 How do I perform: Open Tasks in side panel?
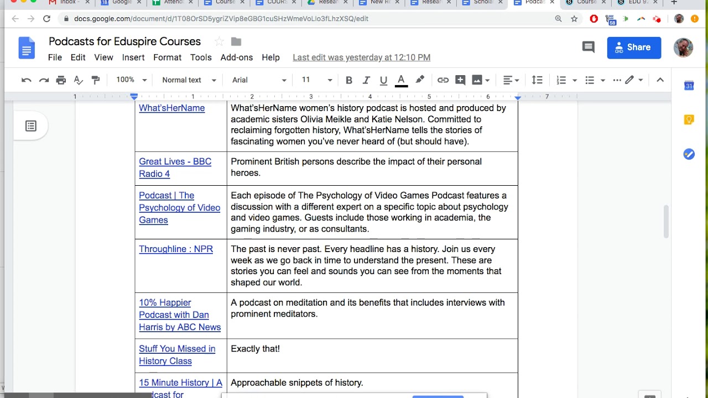point(689,154)
